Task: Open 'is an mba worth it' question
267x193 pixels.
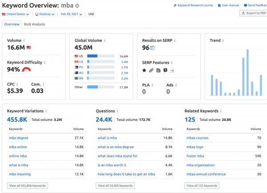Action: [x=112, y=165]
